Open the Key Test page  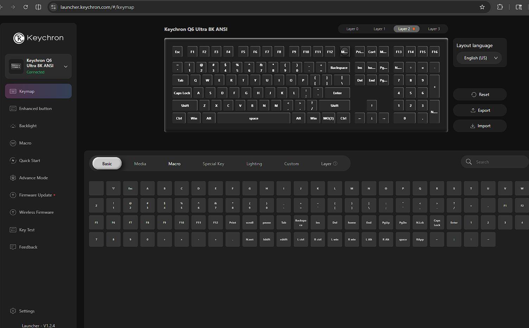[x=27, y=230]
